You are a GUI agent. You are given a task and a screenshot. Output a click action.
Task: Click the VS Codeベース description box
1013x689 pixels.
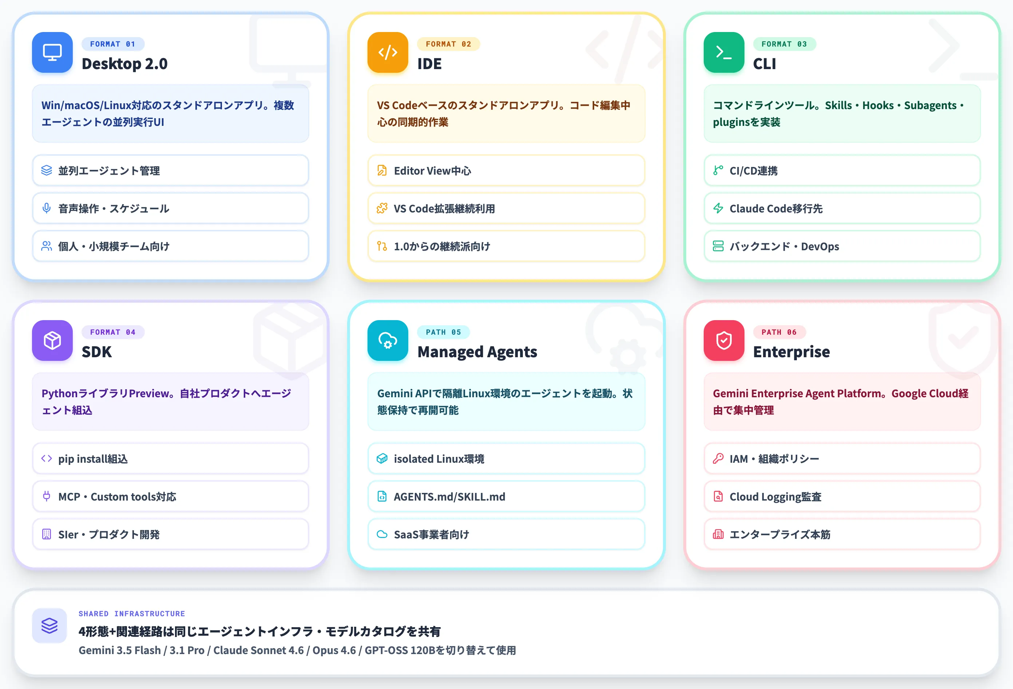coord(506,114)
